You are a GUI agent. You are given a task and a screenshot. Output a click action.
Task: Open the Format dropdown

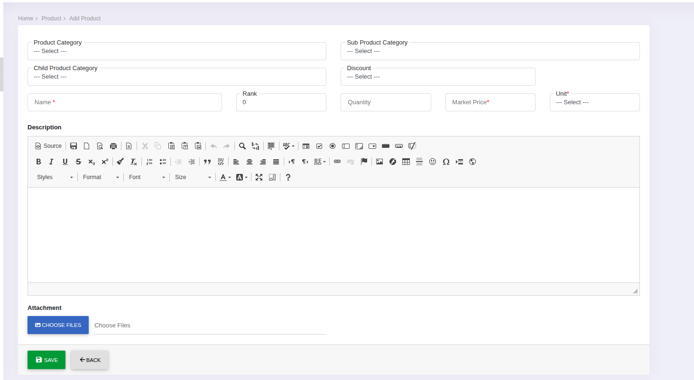point(101,177)
